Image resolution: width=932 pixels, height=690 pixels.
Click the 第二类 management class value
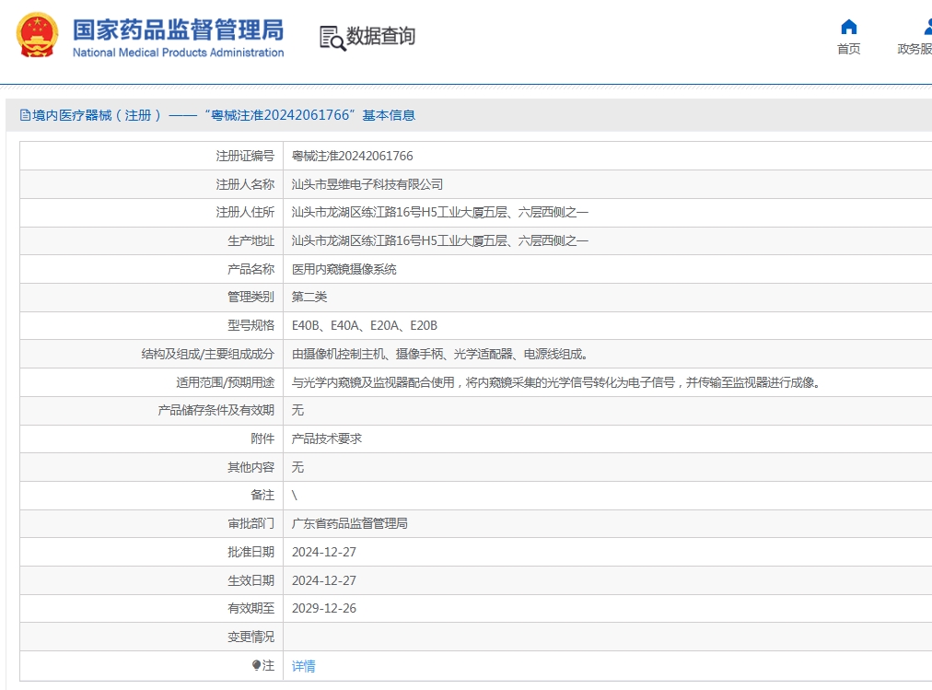coord(309,297)
